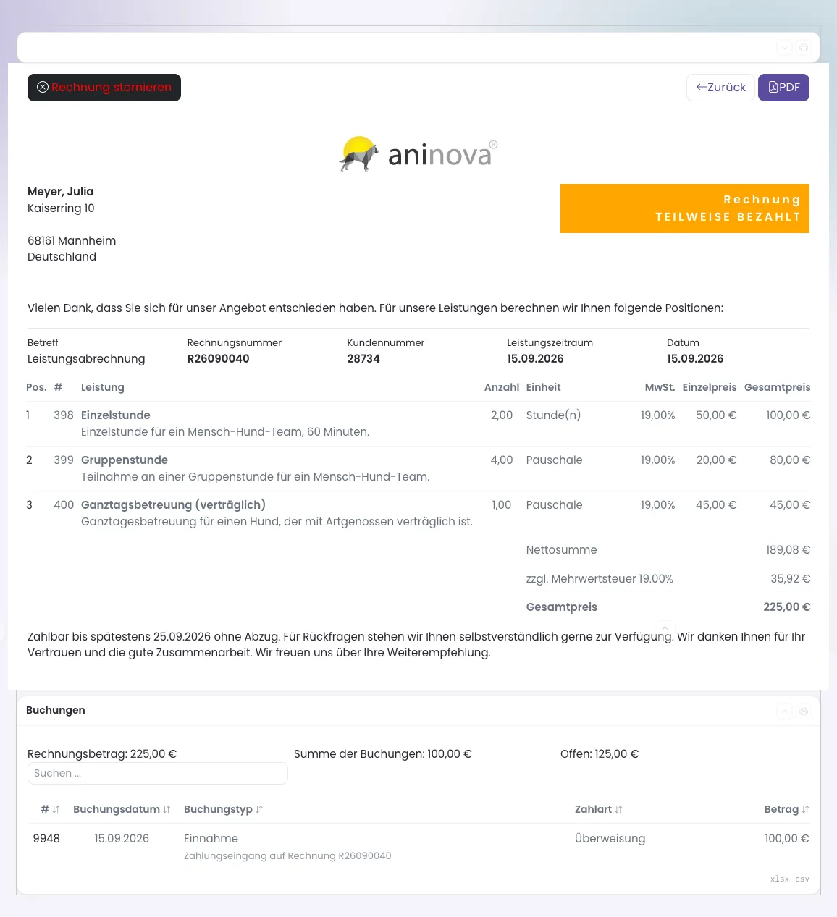Click the orange Teilweise bezahlt status banner

point(685,208)
